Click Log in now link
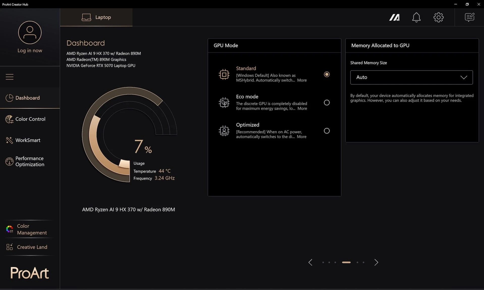Image resolution: width=484 pixels, height=290 pixels. pos(30,50)
